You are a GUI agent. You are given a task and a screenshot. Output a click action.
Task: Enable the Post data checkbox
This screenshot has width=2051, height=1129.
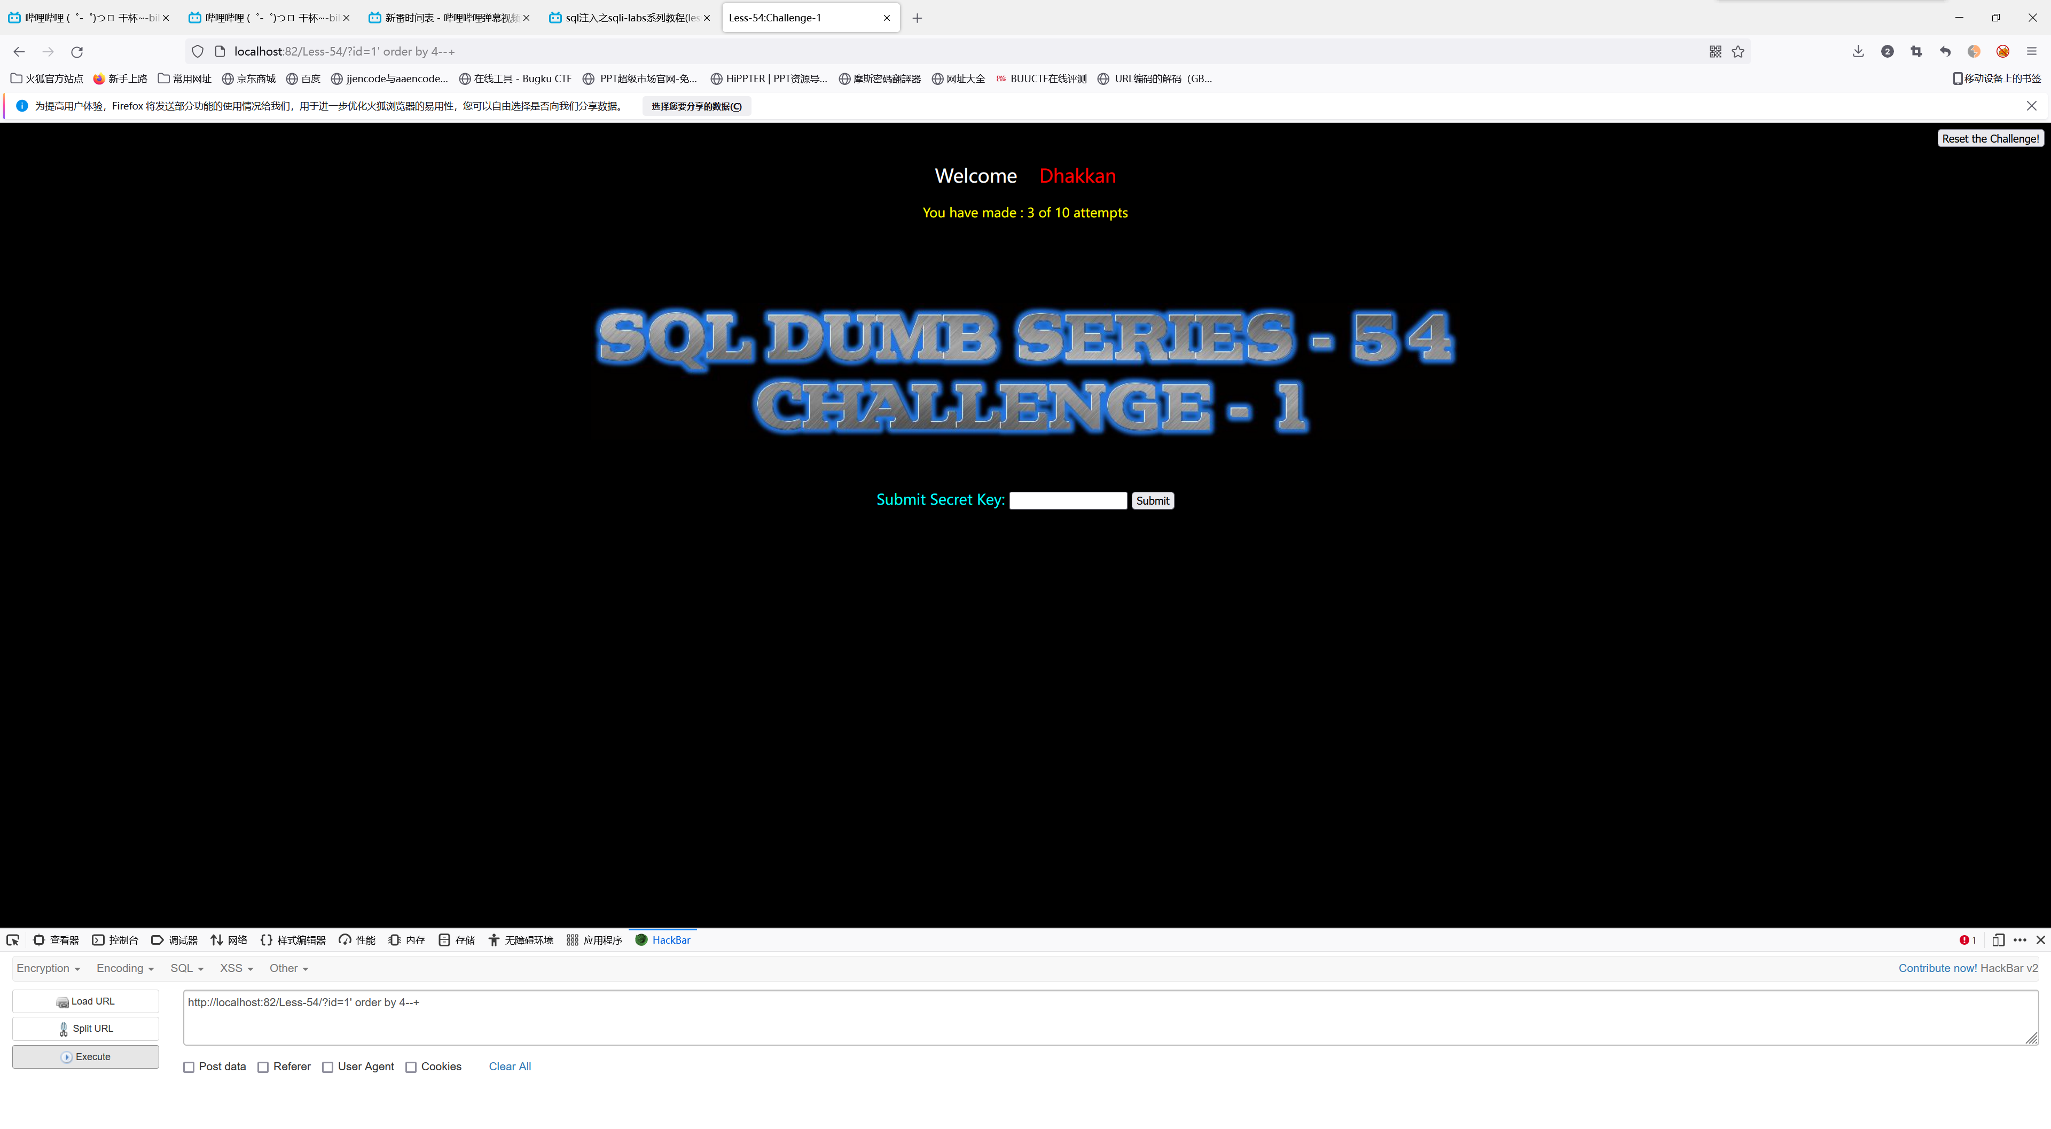coord(189,1068)
